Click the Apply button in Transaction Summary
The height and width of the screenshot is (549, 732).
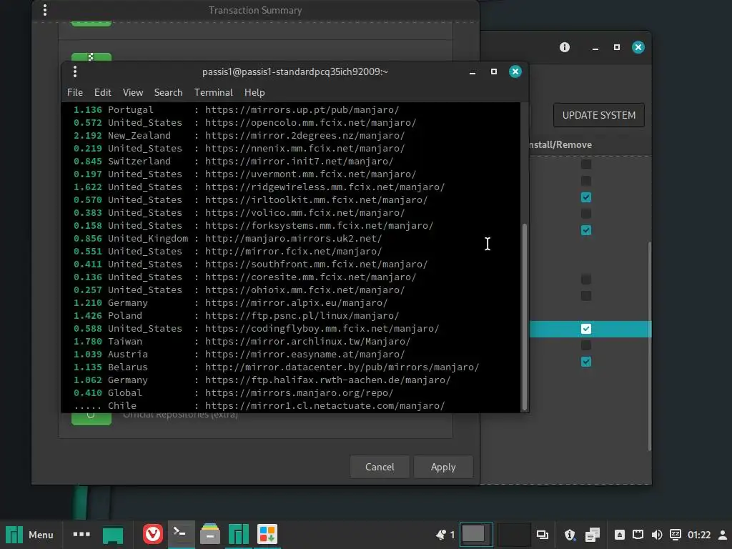coord(443,467)
